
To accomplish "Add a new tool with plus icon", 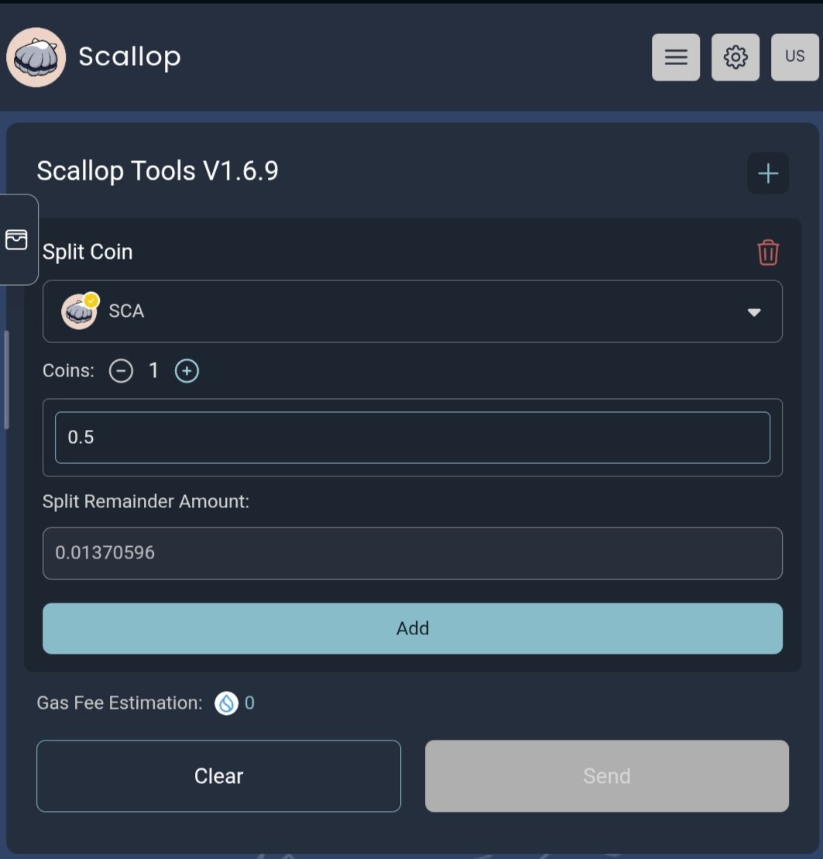I will point(768,173).
